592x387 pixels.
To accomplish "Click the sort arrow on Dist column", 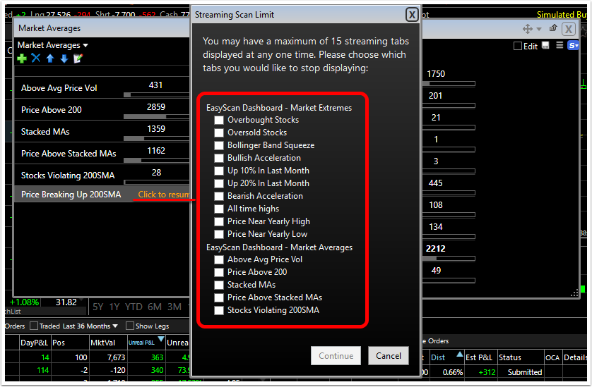I will click(x=459, y=354).
